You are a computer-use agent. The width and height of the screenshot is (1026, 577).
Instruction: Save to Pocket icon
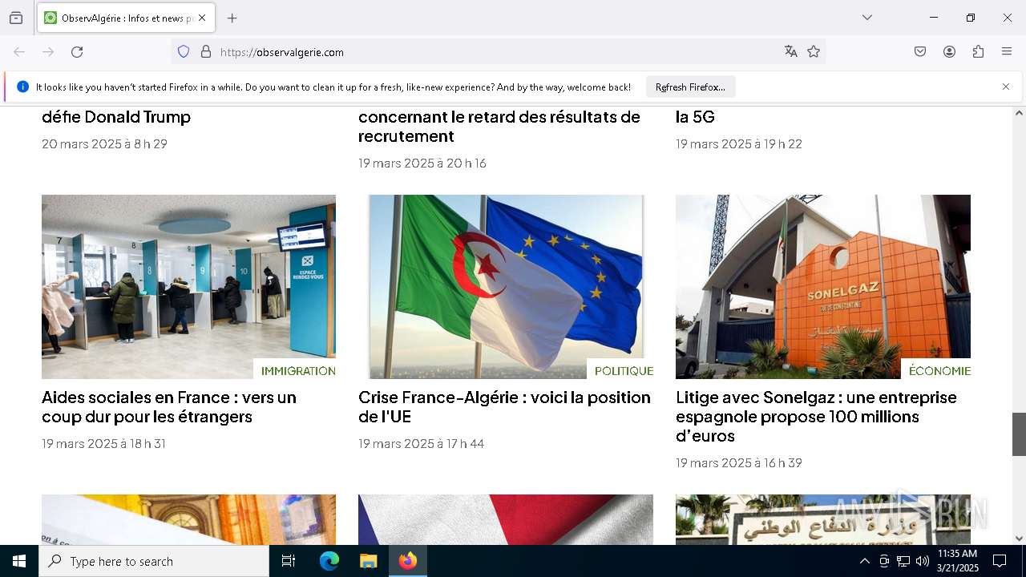coord(920,52)
